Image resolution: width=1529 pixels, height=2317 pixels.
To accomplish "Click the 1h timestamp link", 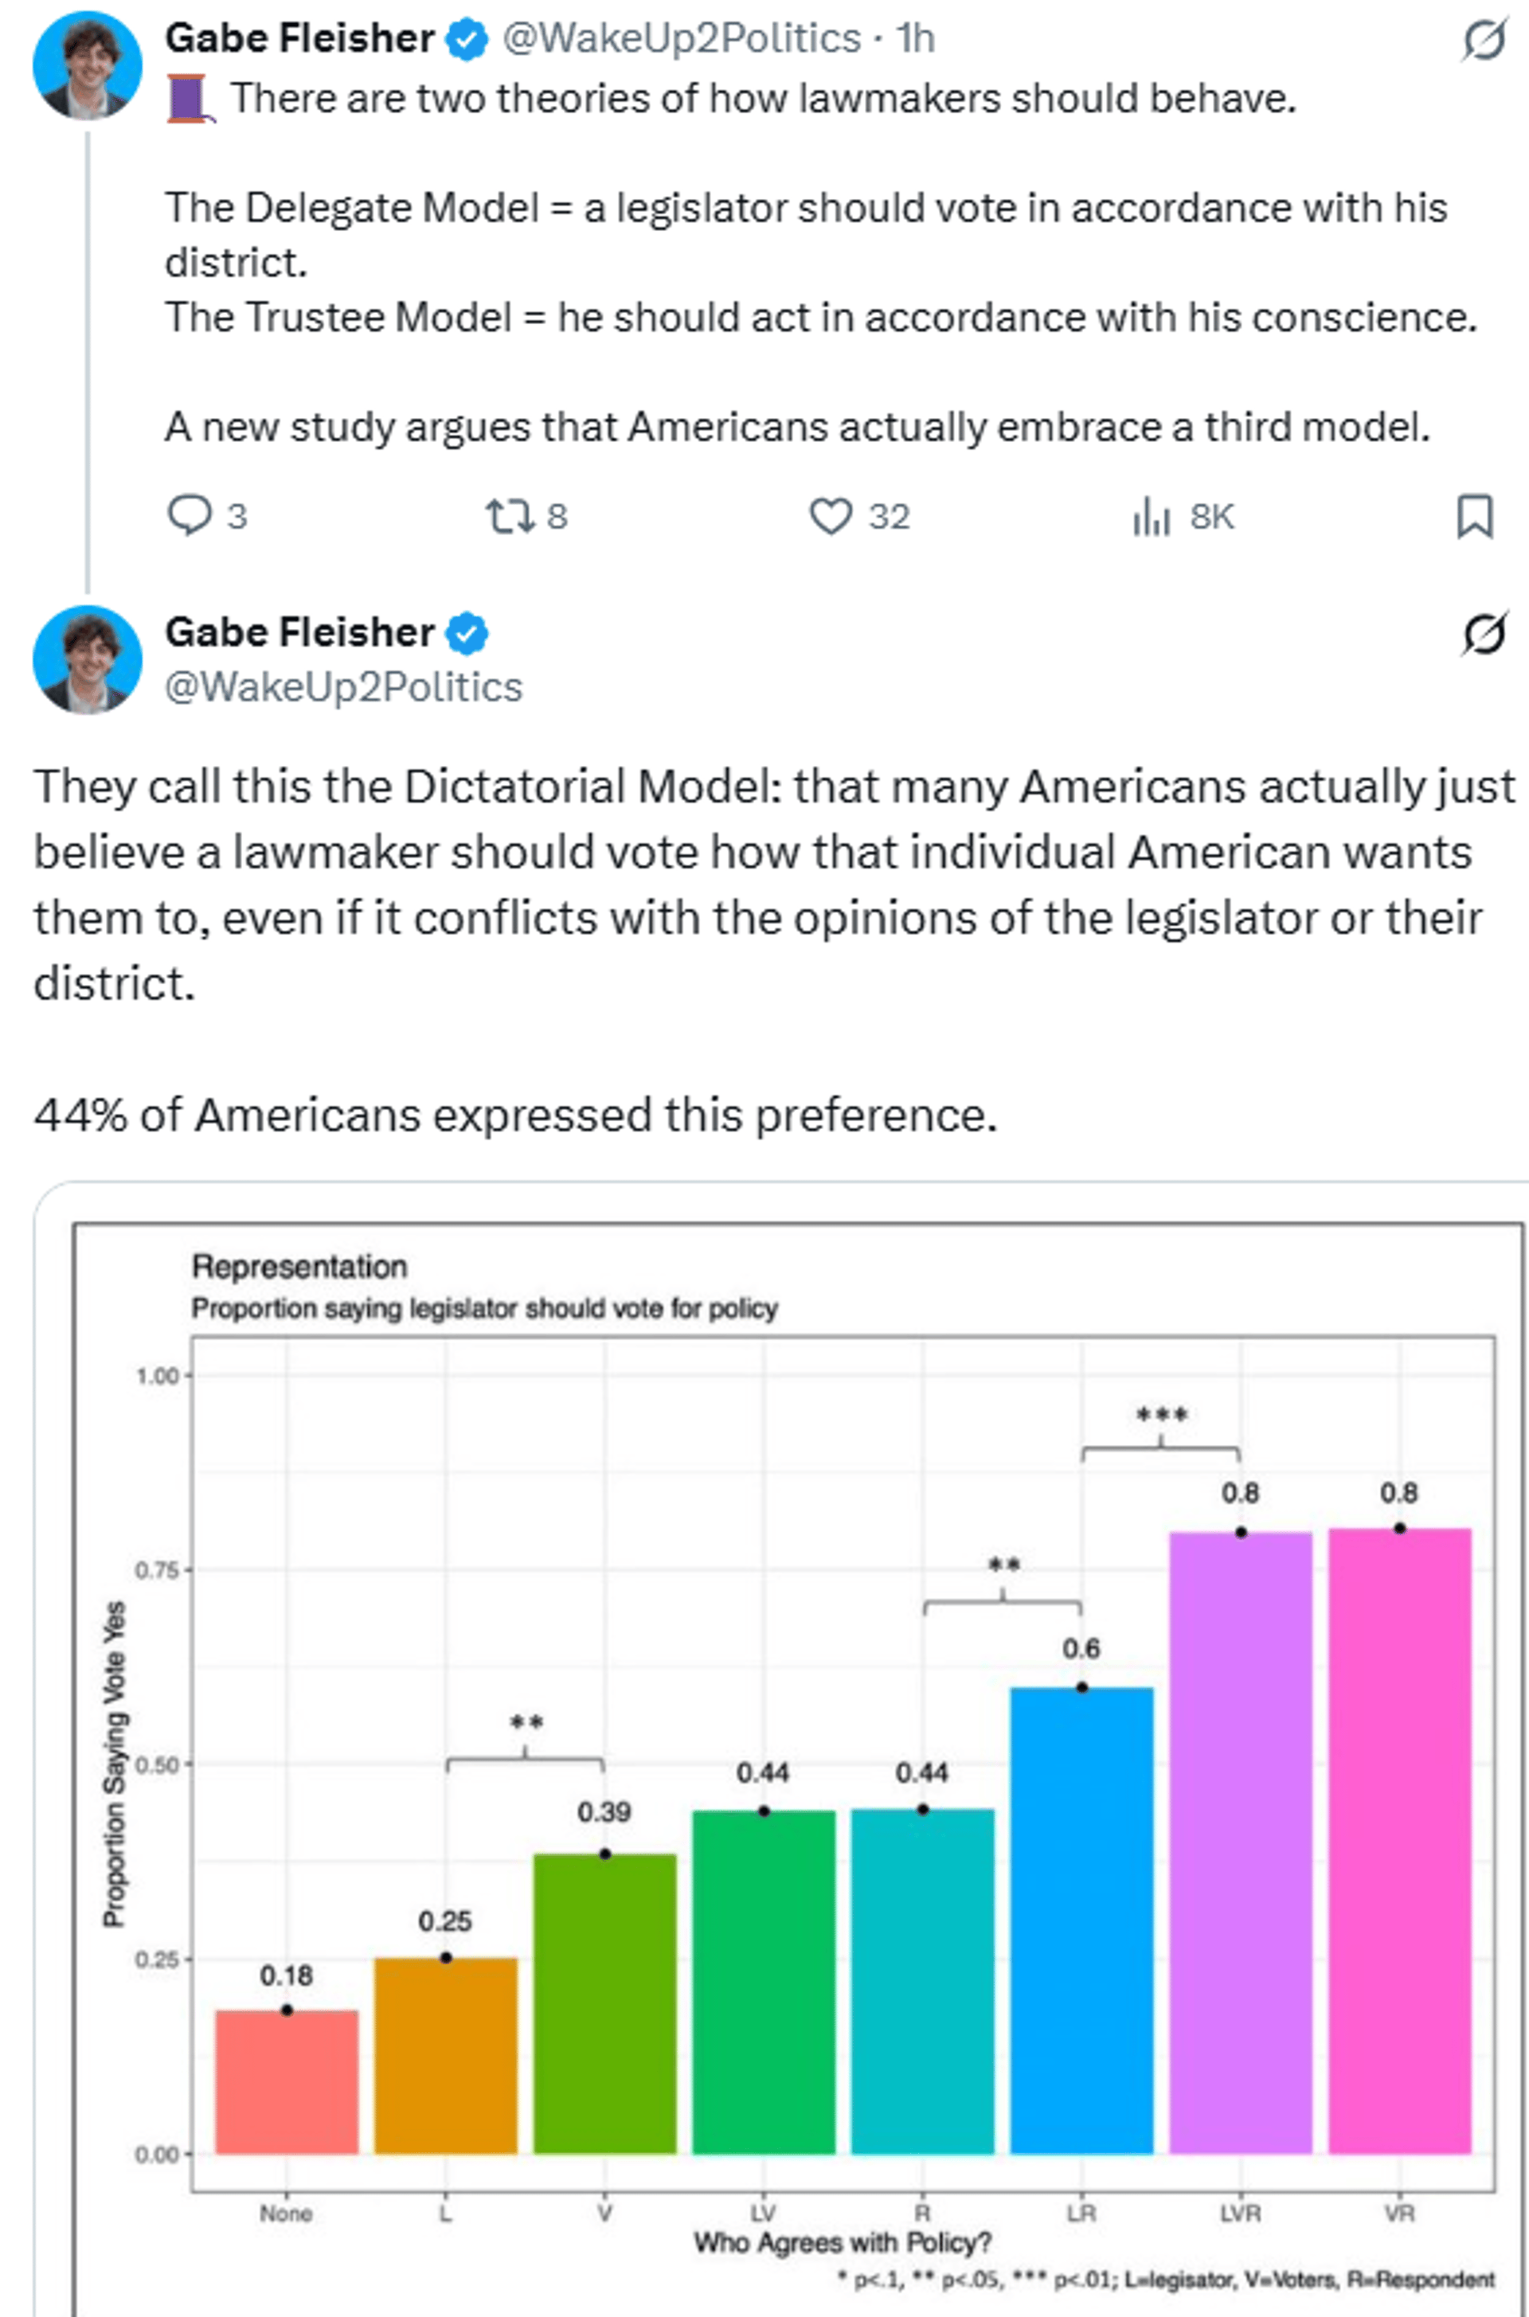I will click(x=916, y=39).
